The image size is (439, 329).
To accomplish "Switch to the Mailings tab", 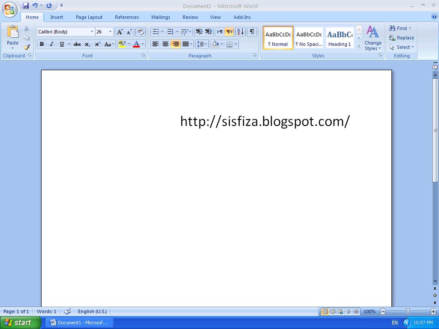I will (161, 17).
